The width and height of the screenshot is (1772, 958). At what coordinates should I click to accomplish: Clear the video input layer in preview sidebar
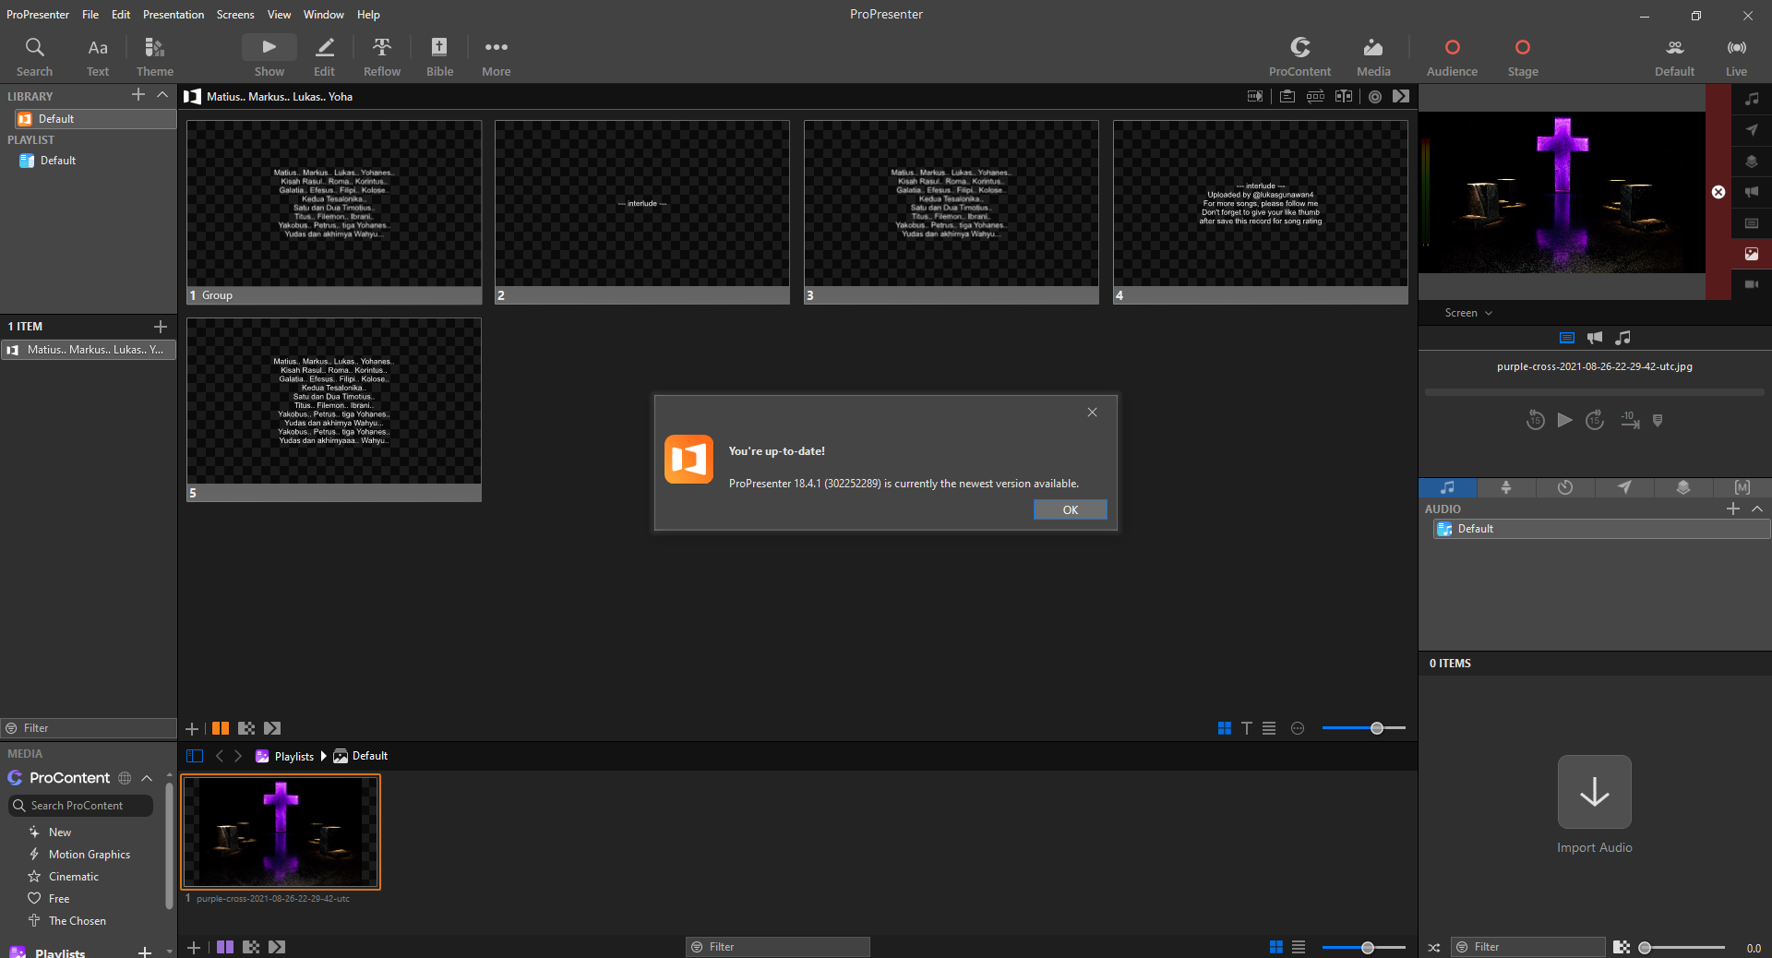[1752, 284]
